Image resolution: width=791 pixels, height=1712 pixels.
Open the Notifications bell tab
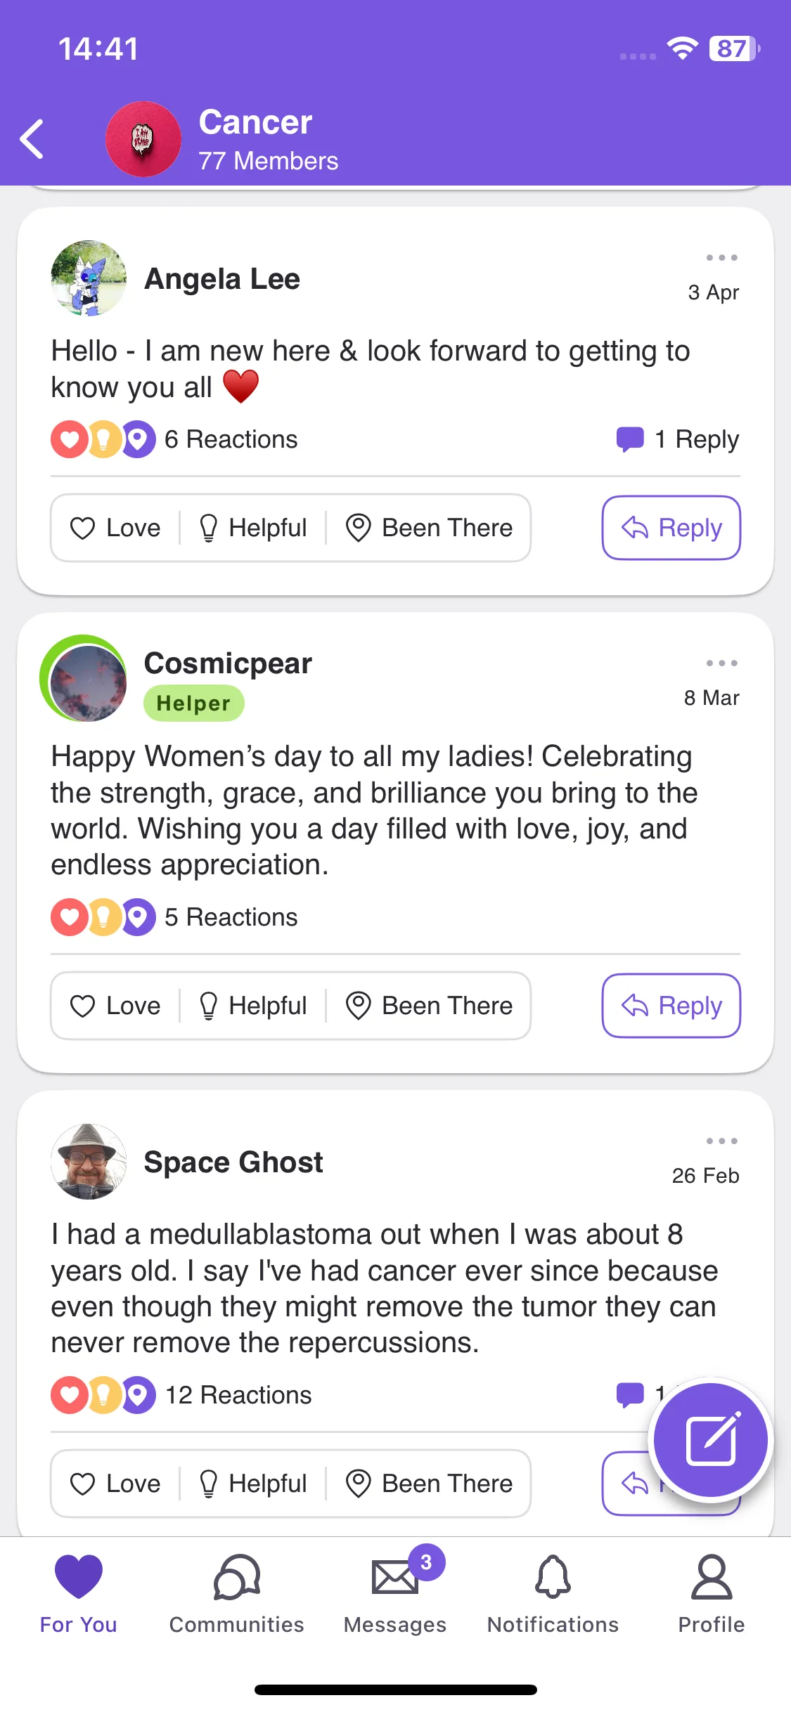coord(553,1594)
